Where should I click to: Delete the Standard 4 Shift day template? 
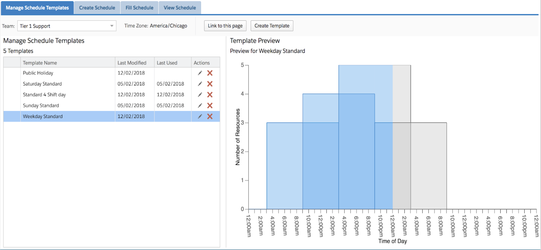click(210, 95)
